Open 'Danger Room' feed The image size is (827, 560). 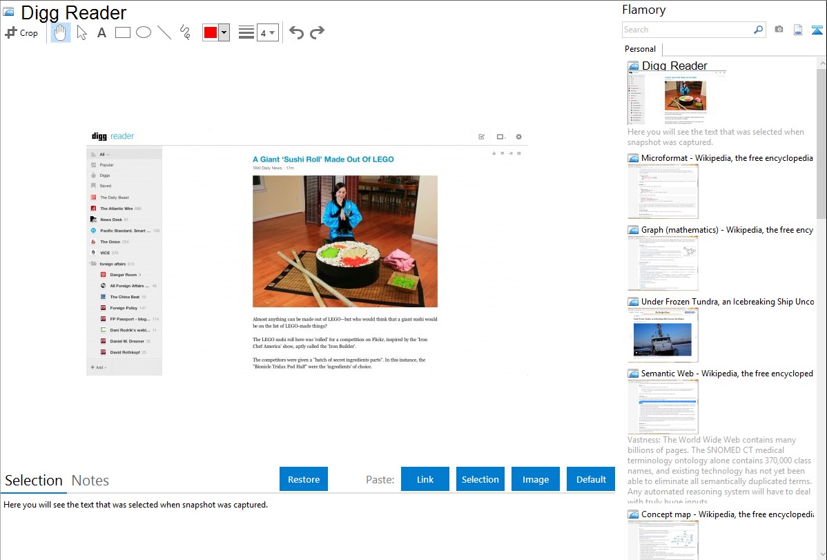coord(124,275)
